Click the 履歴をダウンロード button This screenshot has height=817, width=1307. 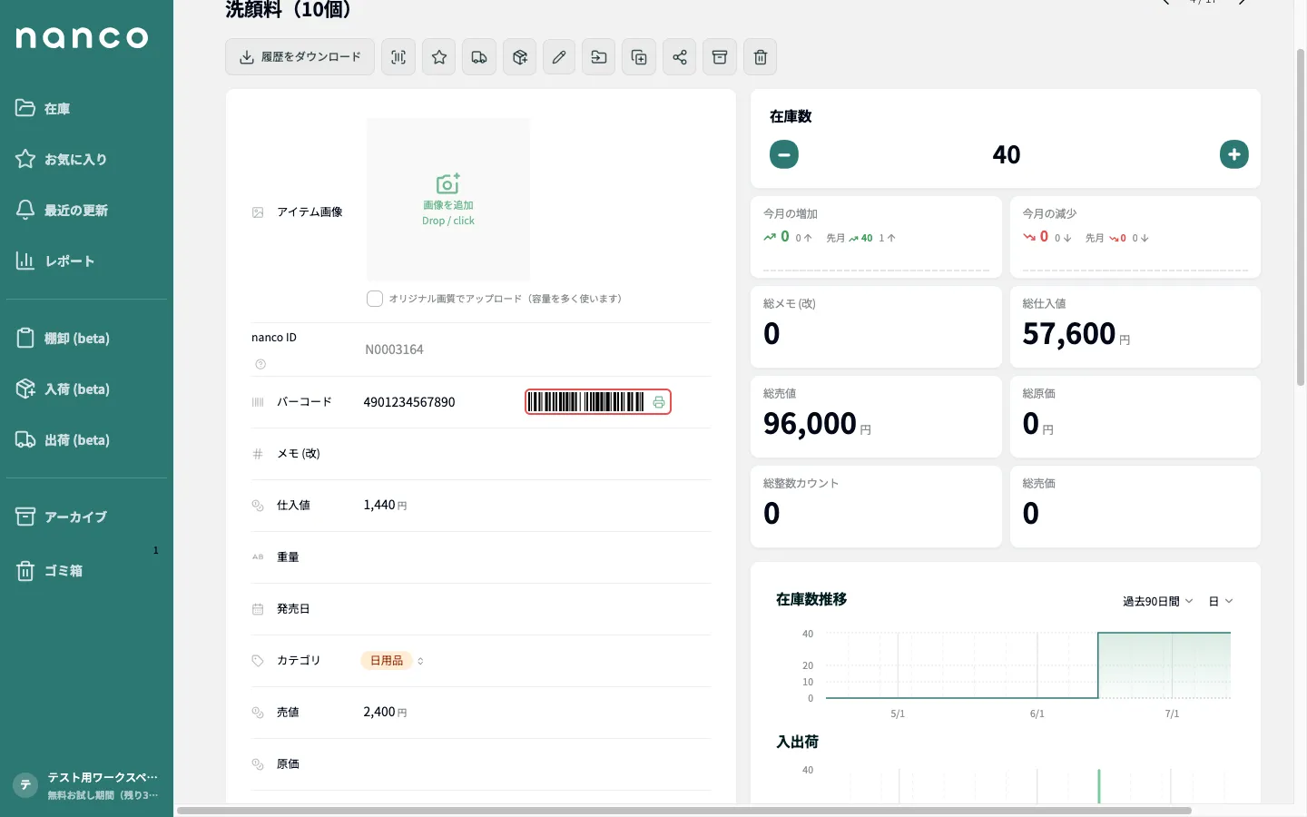coord(300,57)
